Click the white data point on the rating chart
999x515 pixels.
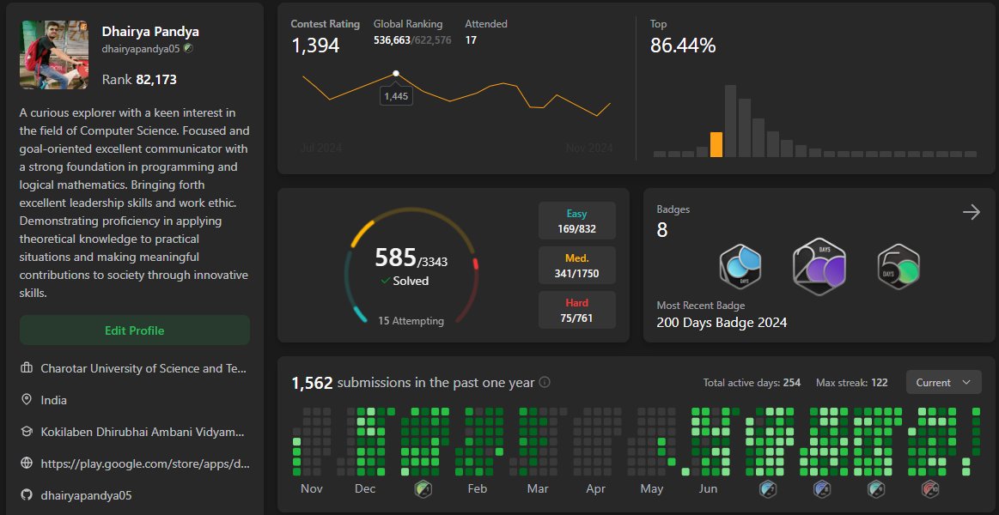396,74
